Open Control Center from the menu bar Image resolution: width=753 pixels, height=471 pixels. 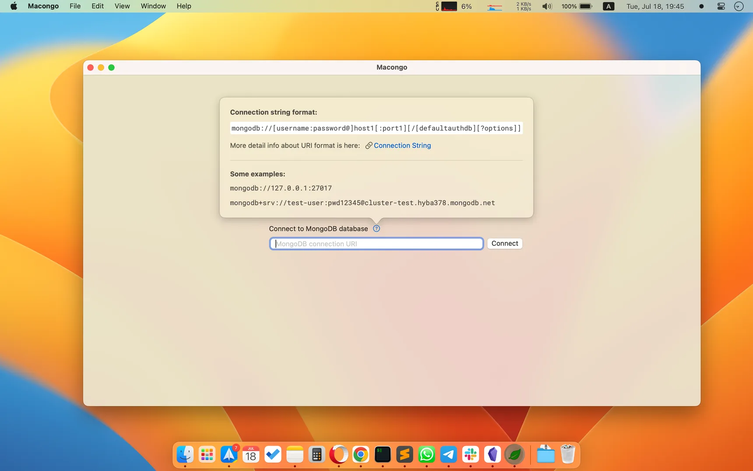[x=721, y=6]
